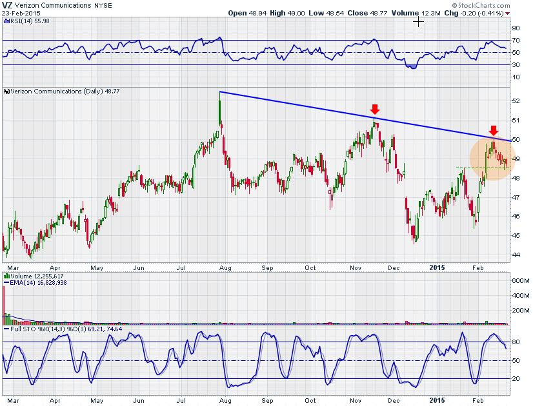Click the Oct label under the stochastic panel
533x406 pixels.
coord(310,401)
